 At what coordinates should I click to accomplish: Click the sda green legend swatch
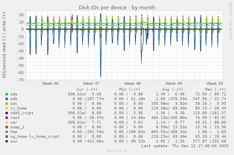[7, 94]
